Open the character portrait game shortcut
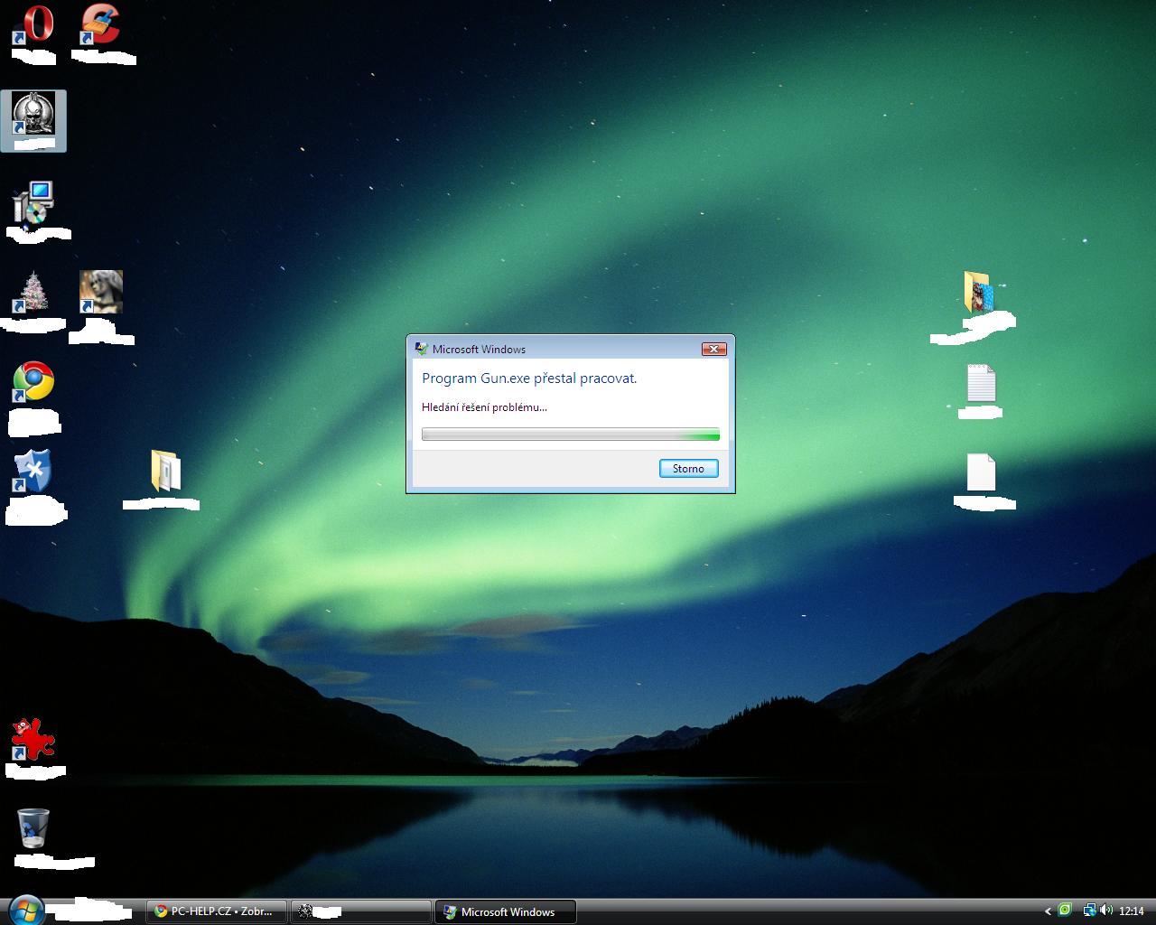Viewport: 1156px width, 925px height. (x=100, y=292)
